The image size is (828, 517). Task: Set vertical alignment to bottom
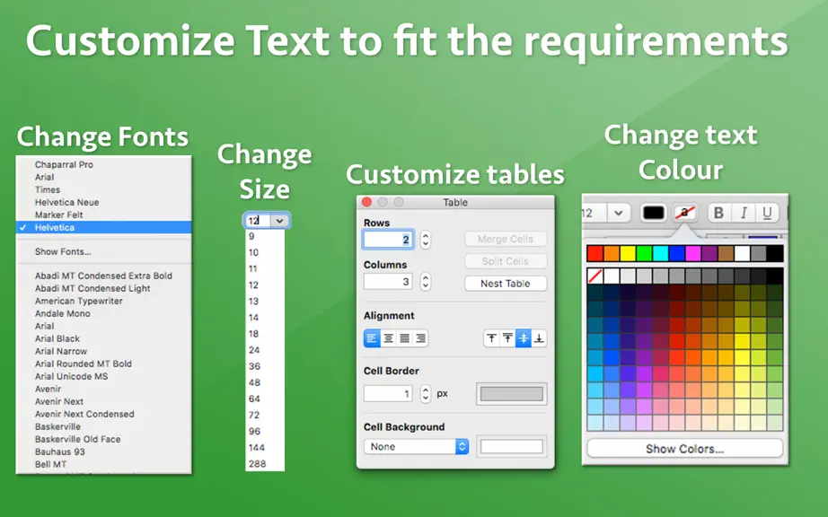click(539, 338)
